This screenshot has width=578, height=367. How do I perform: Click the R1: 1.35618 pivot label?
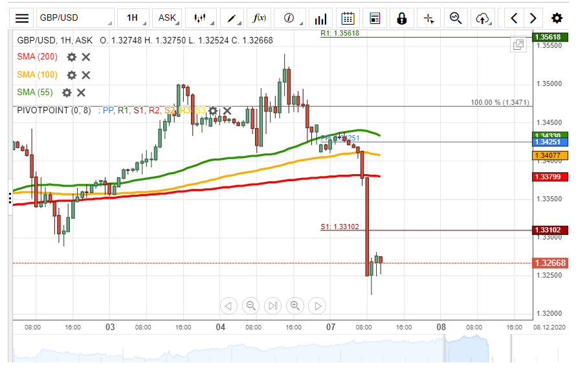pyautogui.click(x=340, y=33)
